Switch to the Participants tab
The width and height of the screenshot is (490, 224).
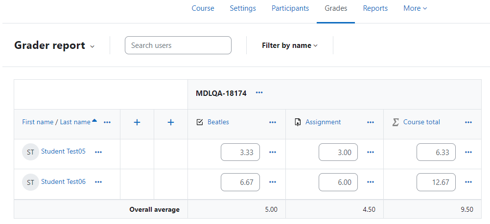coord(290,8)
